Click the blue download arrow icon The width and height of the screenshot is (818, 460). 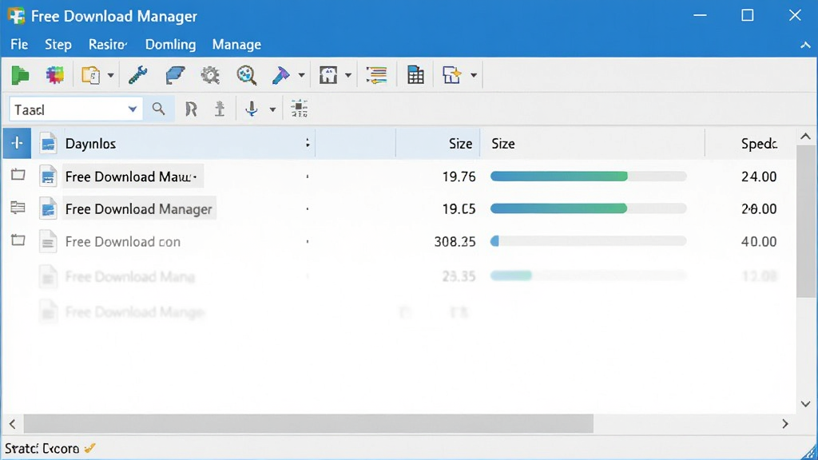click(252, 109)
